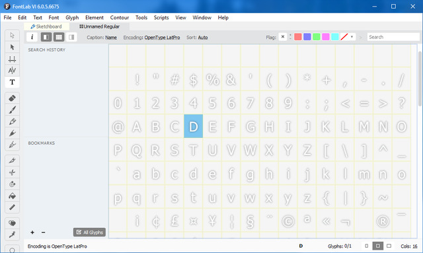This screenshot has width=423, height=253.
Task: Select no-flag red slash swatch
Action: (x=344, y=37)
